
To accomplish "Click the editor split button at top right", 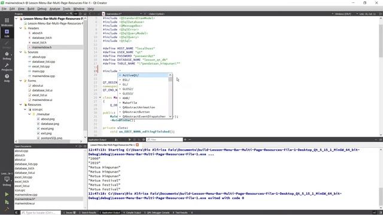I will click(381, 14).
